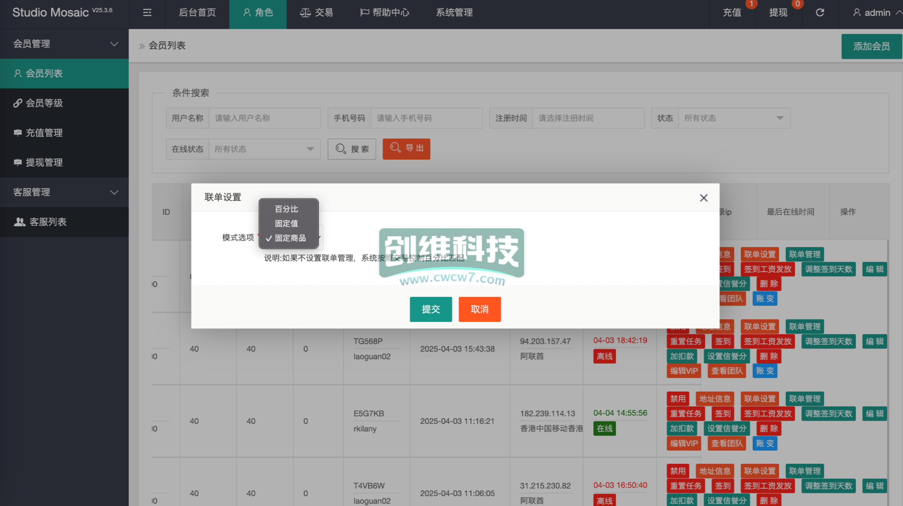Select 会员列表 in the sidebar
The image size is (903, 506).
point(64,73)
